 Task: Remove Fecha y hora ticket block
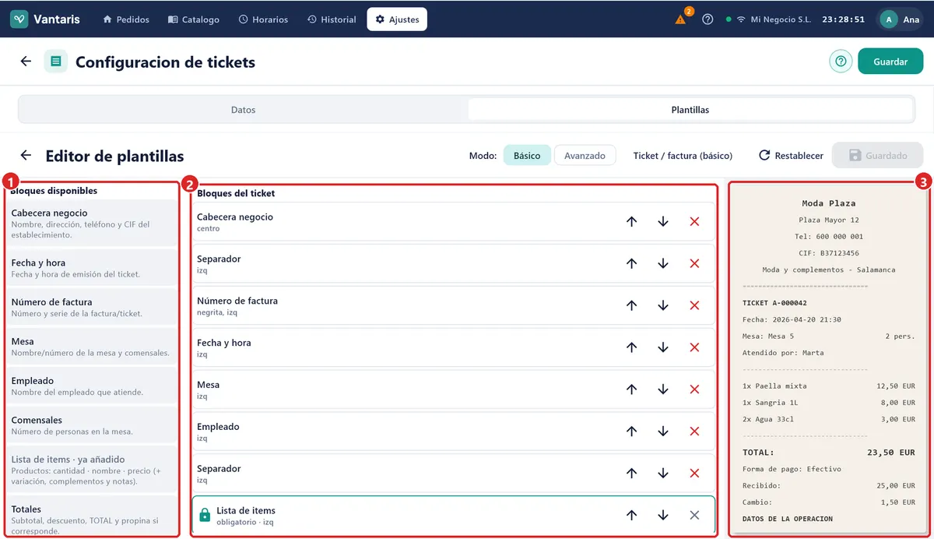point(694,348)
